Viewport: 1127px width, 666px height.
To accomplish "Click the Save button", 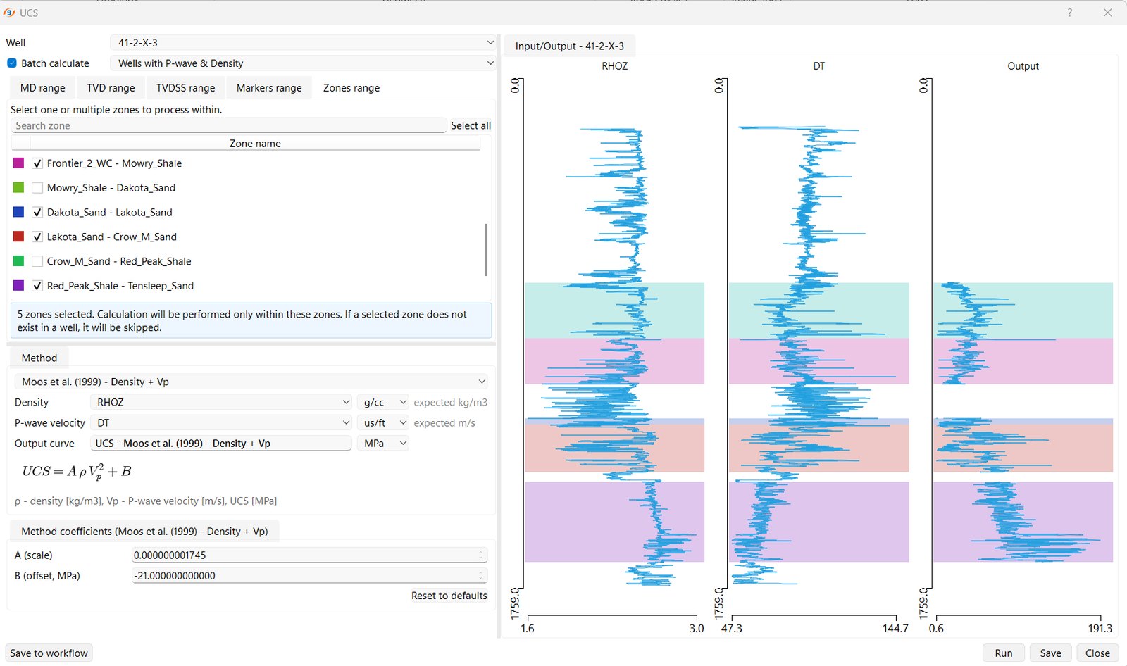I will click(1050, 653).
